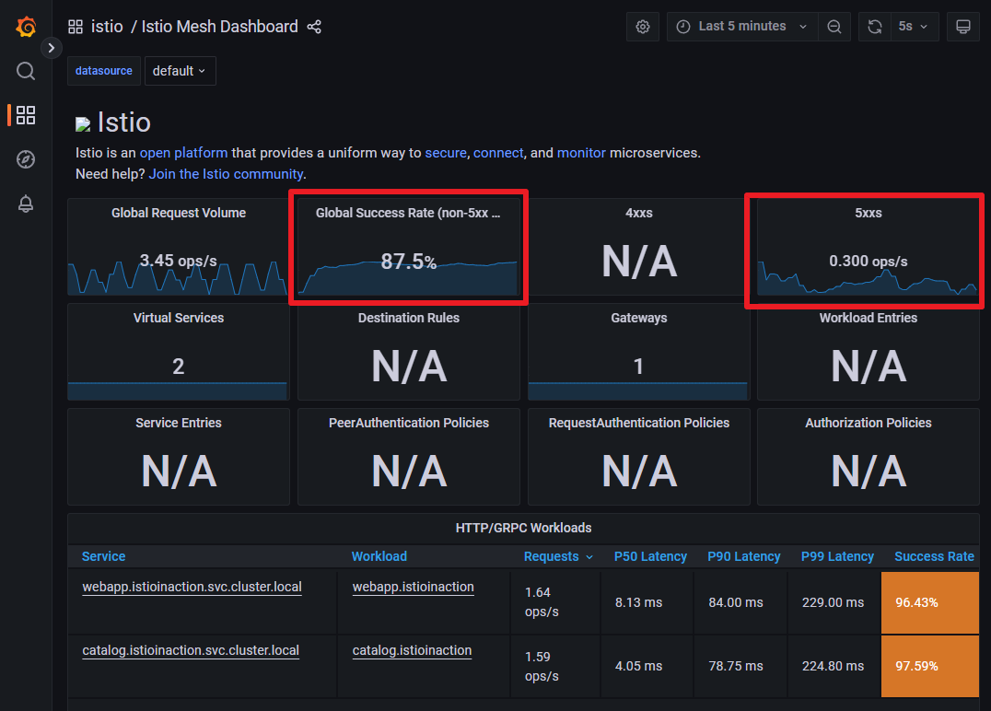Click the HTTP/GRPC Workloads table title
Image resolution: width=991 pixels, height=711 pixels.
click(523, 528)
